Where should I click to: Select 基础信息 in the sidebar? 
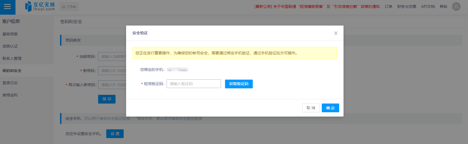pos(10,34)
